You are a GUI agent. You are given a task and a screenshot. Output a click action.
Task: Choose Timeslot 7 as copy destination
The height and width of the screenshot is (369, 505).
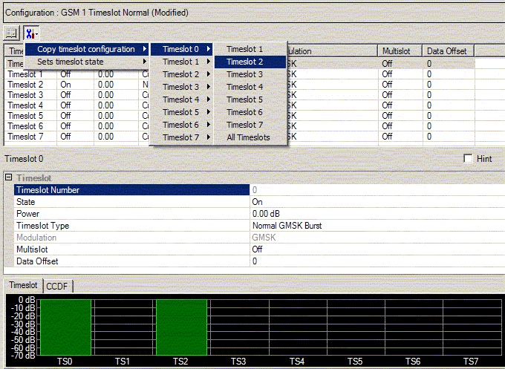250,125
